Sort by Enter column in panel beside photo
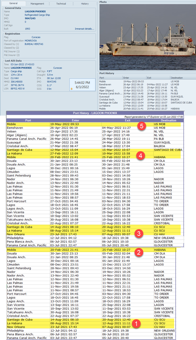Screen dimensions: 196x340 click(x=134, y=78)
